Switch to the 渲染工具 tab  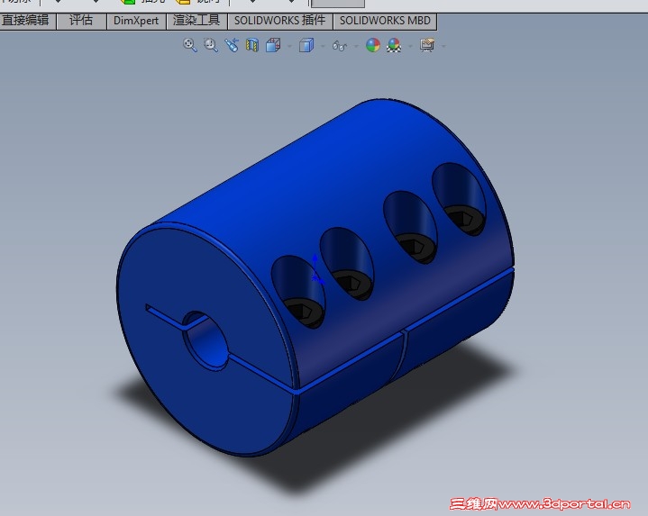pyautogui.click(x=196, y=21)
